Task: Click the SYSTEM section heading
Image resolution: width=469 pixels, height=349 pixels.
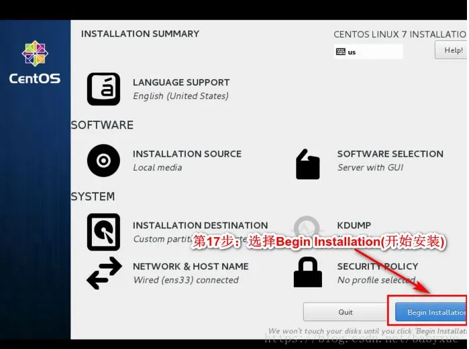Action: coord(93,196)
